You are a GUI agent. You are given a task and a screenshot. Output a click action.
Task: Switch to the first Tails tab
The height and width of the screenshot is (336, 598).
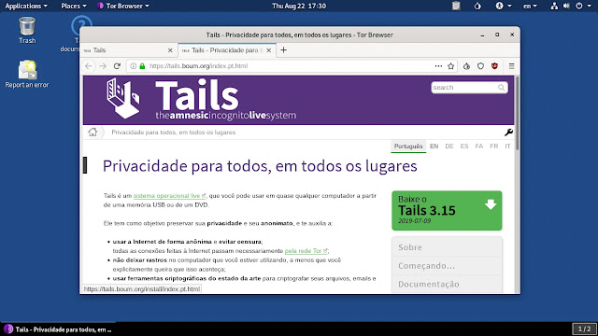point(129,49)
